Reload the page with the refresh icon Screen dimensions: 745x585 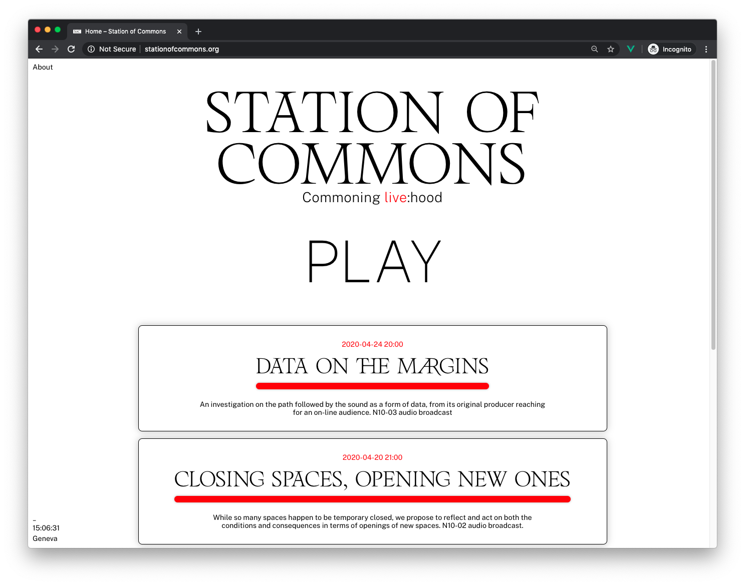coord(71,49)
